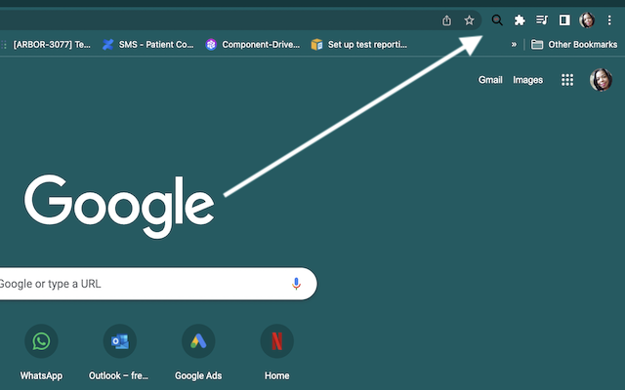Click the share page icon in address bar
Screen dimensions: 625x390
point(447,20)
